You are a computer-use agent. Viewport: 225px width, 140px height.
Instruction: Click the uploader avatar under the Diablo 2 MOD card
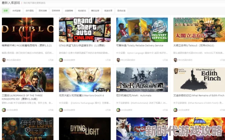(4, 60)
